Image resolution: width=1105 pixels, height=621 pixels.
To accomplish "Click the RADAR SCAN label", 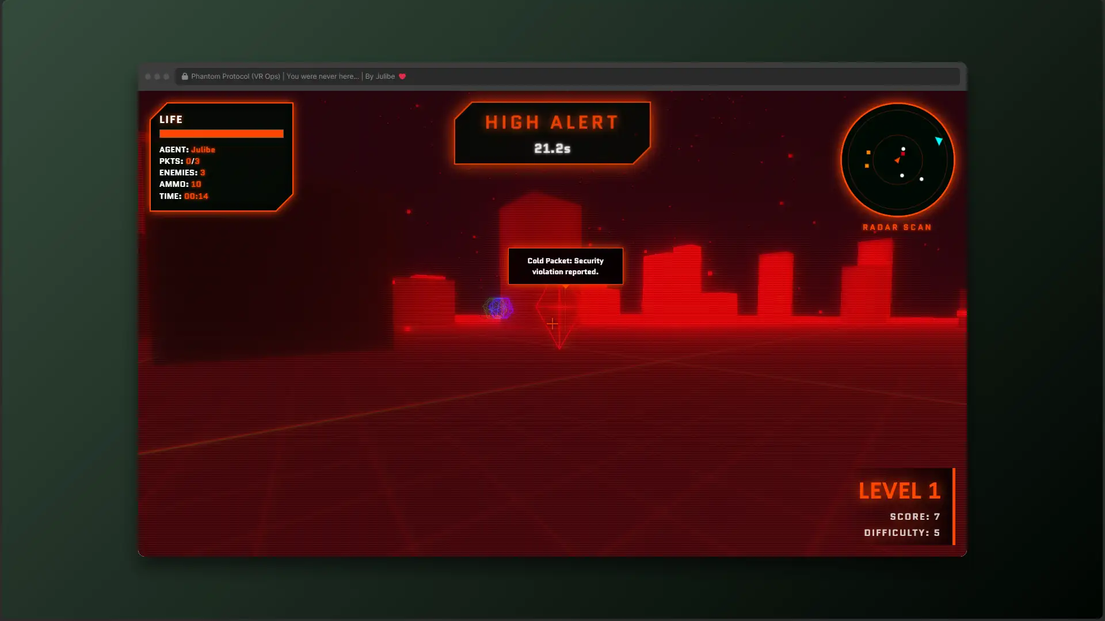I will click(x=897, y=228).
